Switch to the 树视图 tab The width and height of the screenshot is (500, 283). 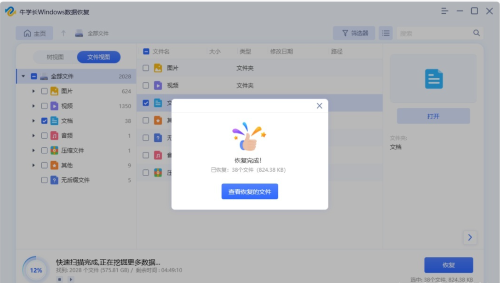pyautogui.click(x=55, y=57)
